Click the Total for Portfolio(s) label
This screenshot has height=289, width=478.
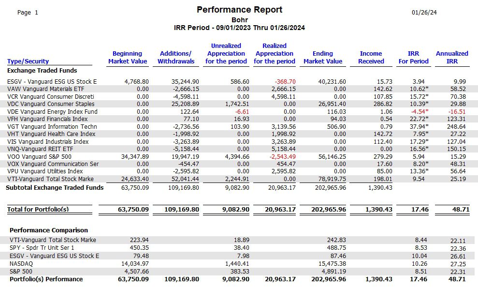tap(38, 209)
